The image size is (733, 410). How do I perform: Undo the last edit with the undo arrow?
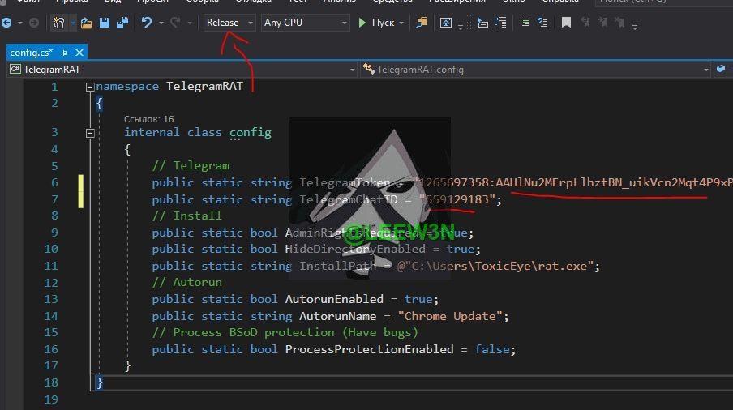(147, 23)
